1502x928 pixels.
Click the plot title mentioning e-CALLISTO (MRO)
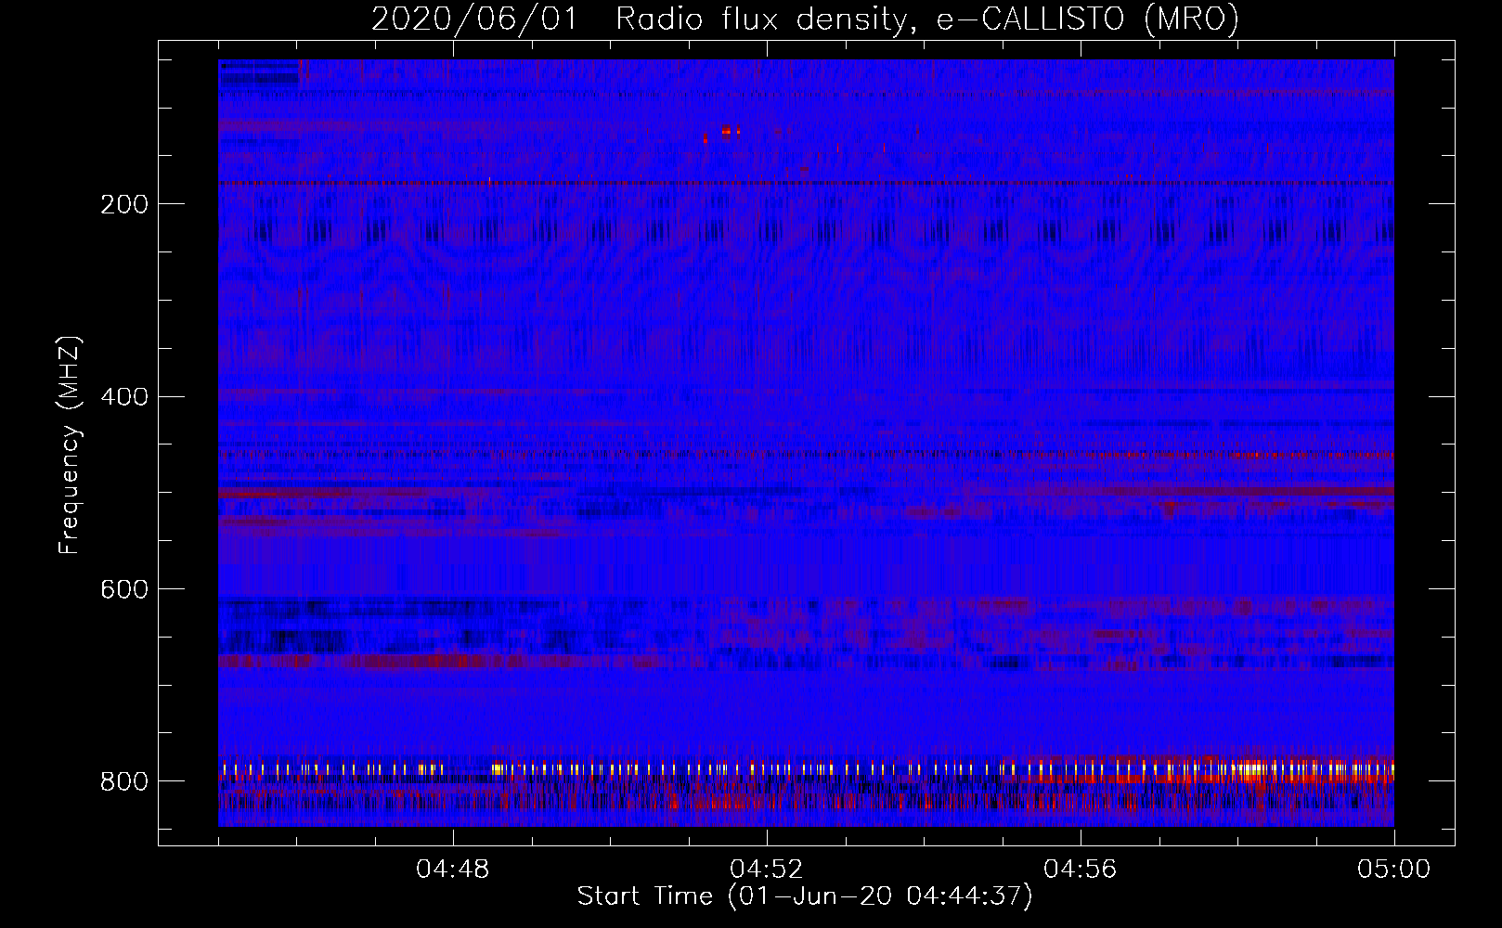tap(805, 19)
